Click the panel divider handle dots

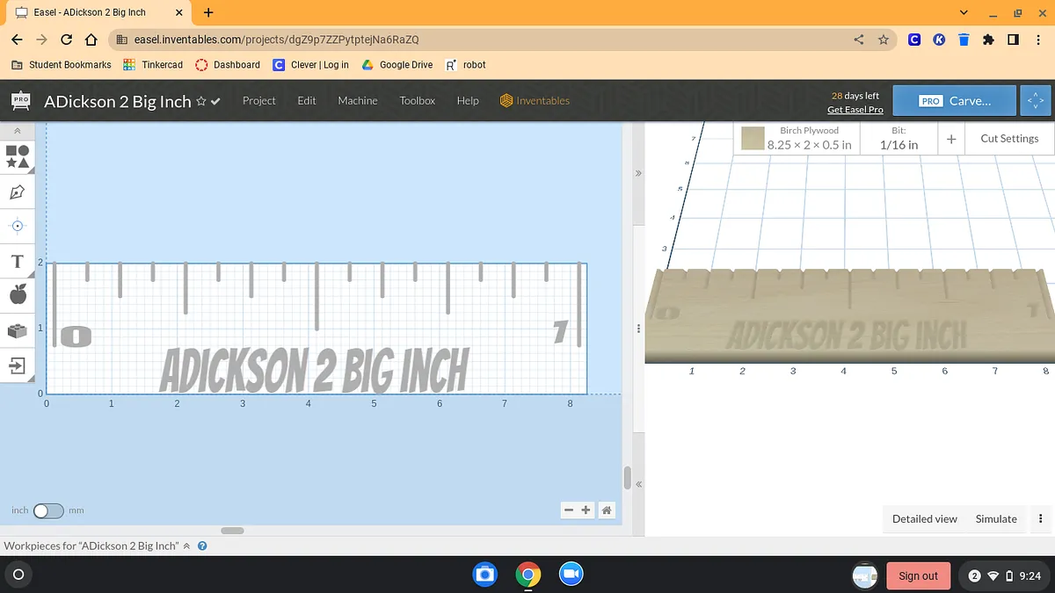click(x=638, y=328)
